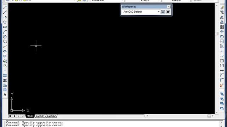Image resolution: width=227 pixels, height=127 pixels.
Task: Jump to last layout tab arrow
Action: [x=22, y=116]
